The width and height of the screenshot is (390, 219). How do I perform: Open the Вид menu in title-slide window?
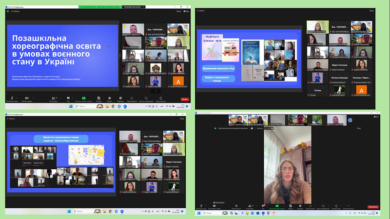[184, 11]
